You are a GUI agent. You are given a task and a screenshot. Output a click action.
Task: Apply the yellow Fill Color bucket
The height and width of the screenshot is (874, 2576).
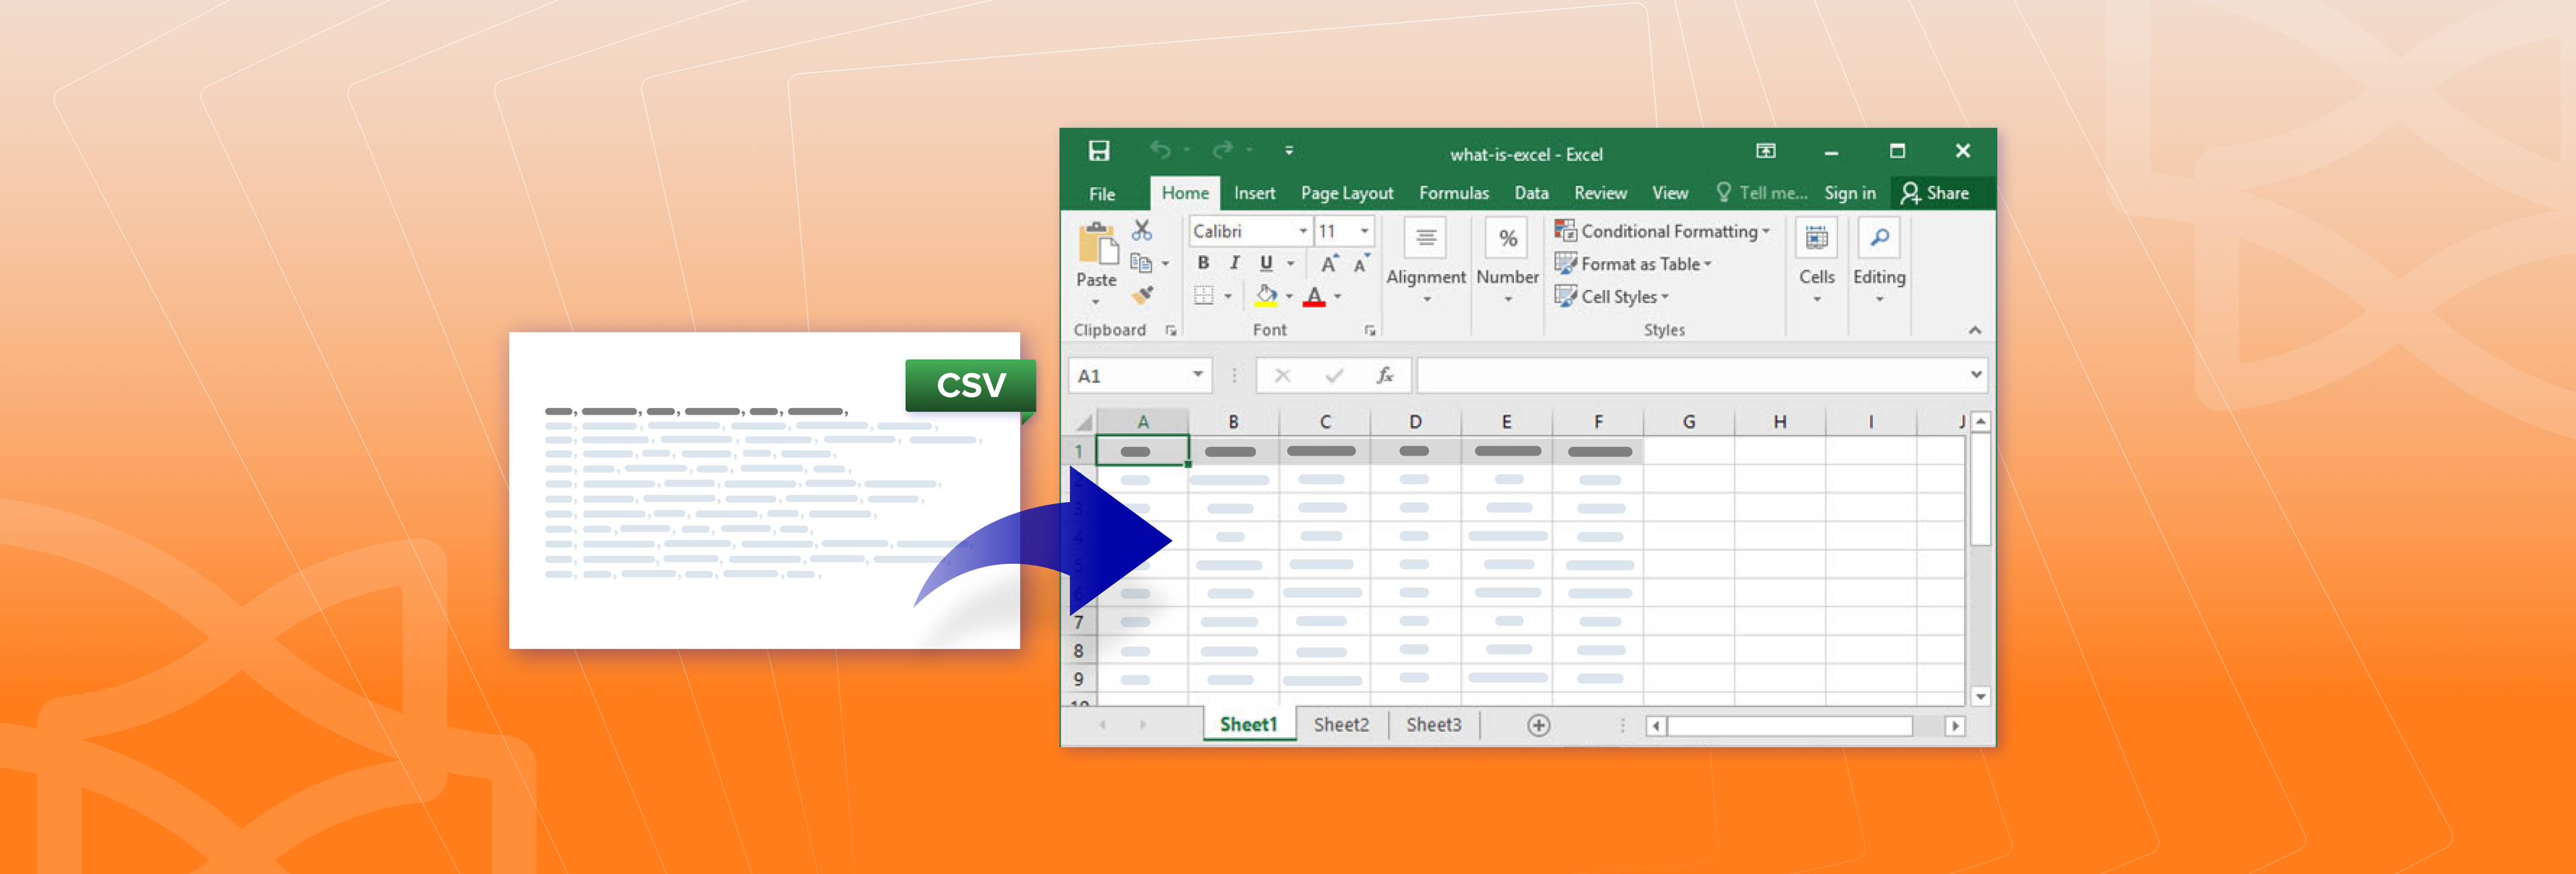[1266, 295]
